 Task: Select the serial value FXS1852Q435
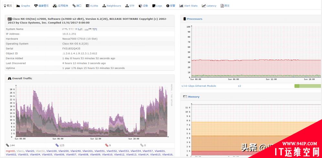pyautogui.click(x=71, y=49)
